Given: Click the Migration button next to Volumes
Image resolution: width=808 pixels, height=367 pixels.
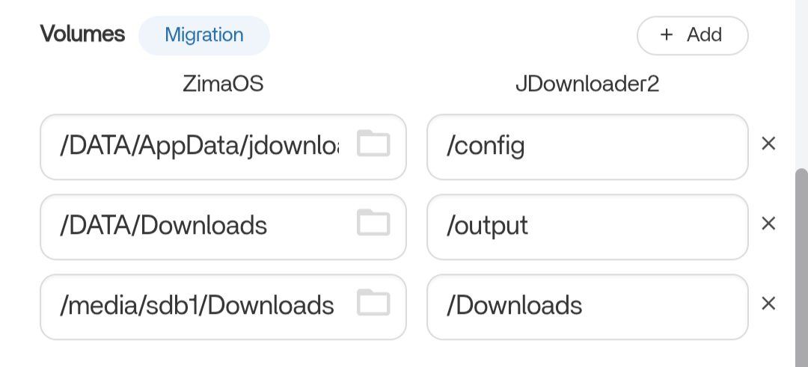Looking at the screenshot, I should coord(204,35).
